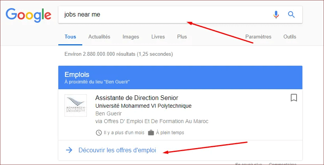Viewport: 324px width, 165px height.
Task: Click the blue arrow beside Découvrir
Action: click(69, 150)
